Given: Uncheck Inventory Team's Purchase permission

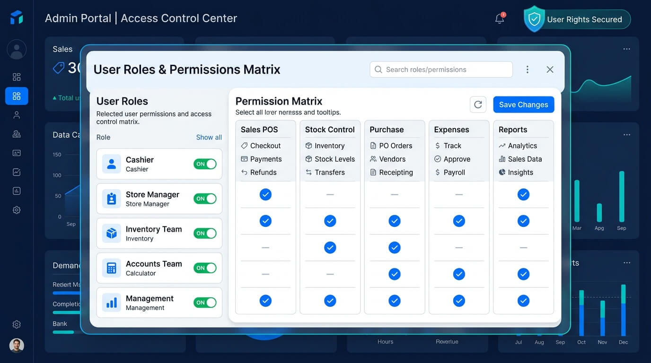Looking at the screenshot, I should 395,247.
